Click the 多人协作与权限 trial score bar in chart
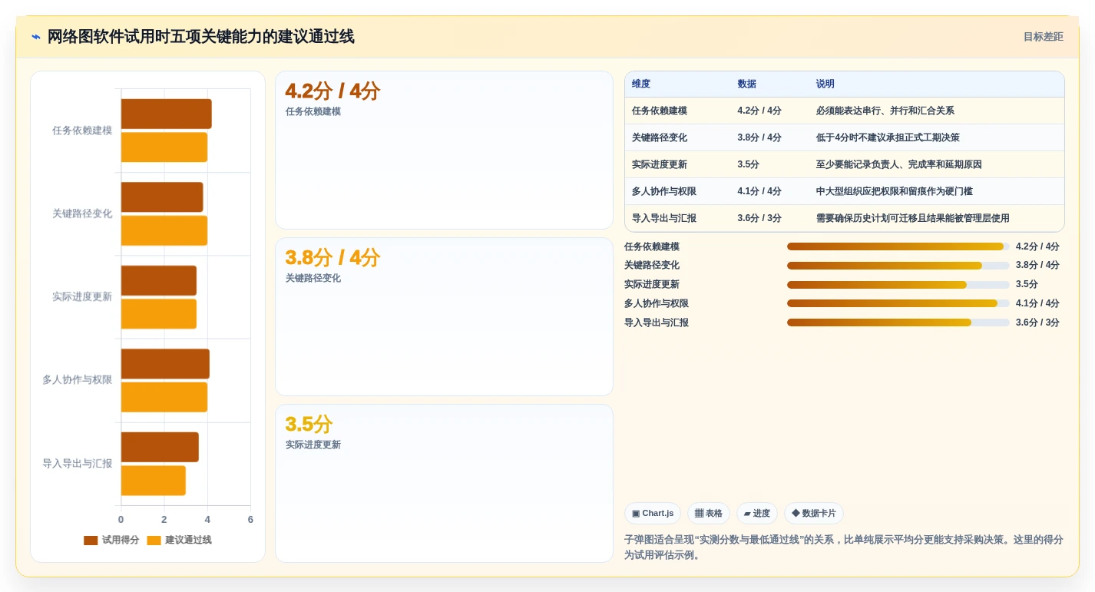Image resolution: width=1095 pixels, height=592 pixels. click(x=165, y=364)
